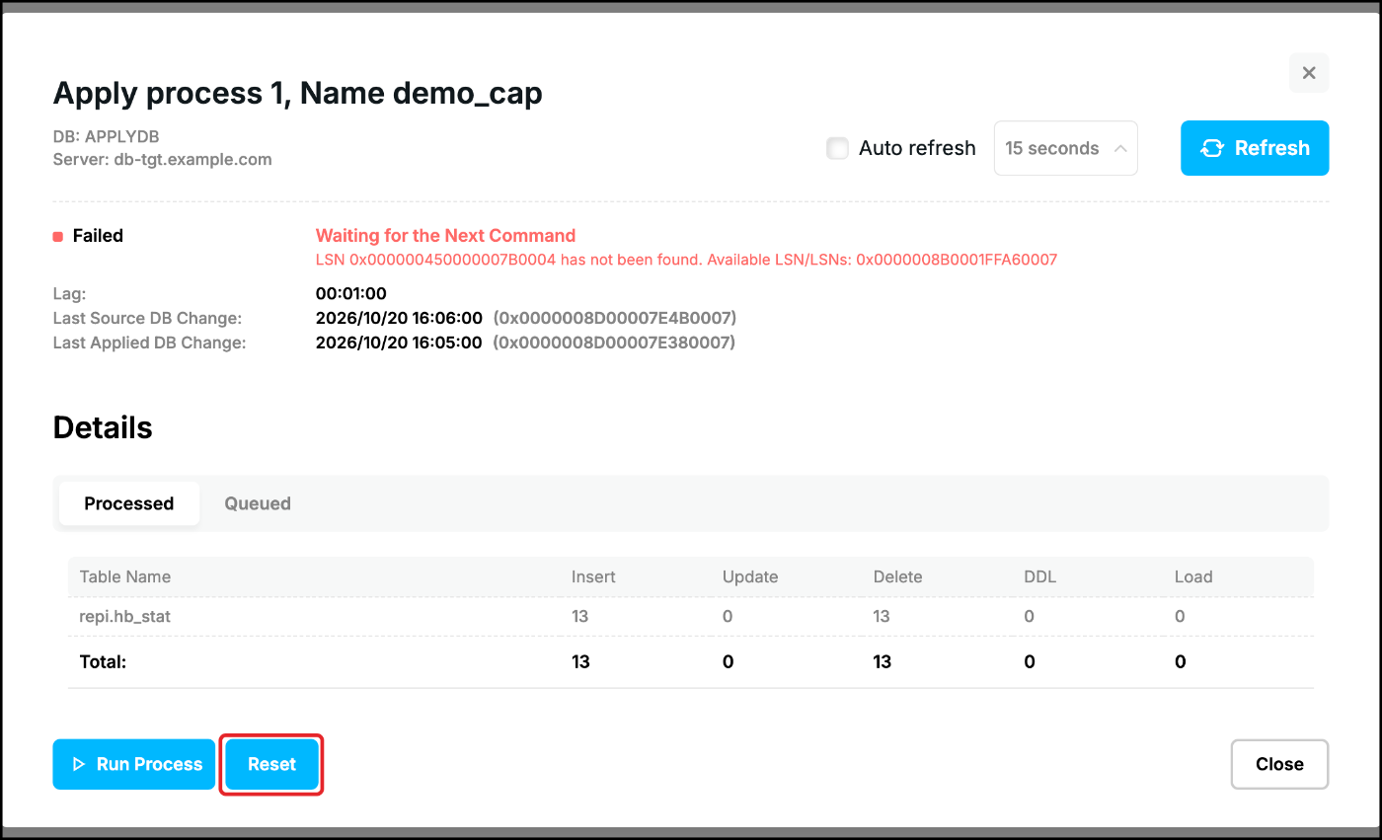Click the Waiting for the Next Command message
Image resolution: width=1382 pixels, height=840 pixels.
click(445, 236)
